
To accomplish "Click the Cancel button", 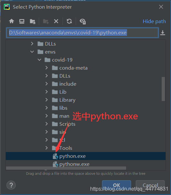I will (x=150, y=185).
